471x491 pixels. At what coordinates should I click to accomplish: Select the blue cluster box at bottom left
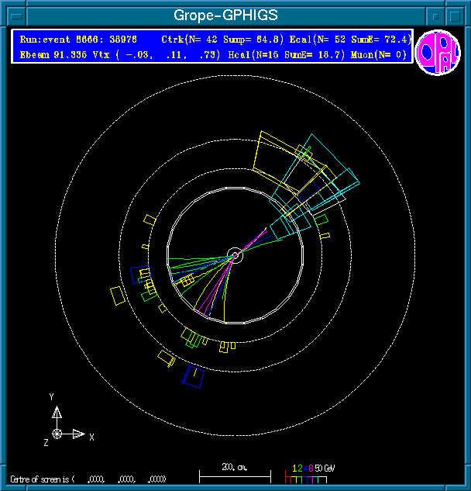[x=193, y=376]
